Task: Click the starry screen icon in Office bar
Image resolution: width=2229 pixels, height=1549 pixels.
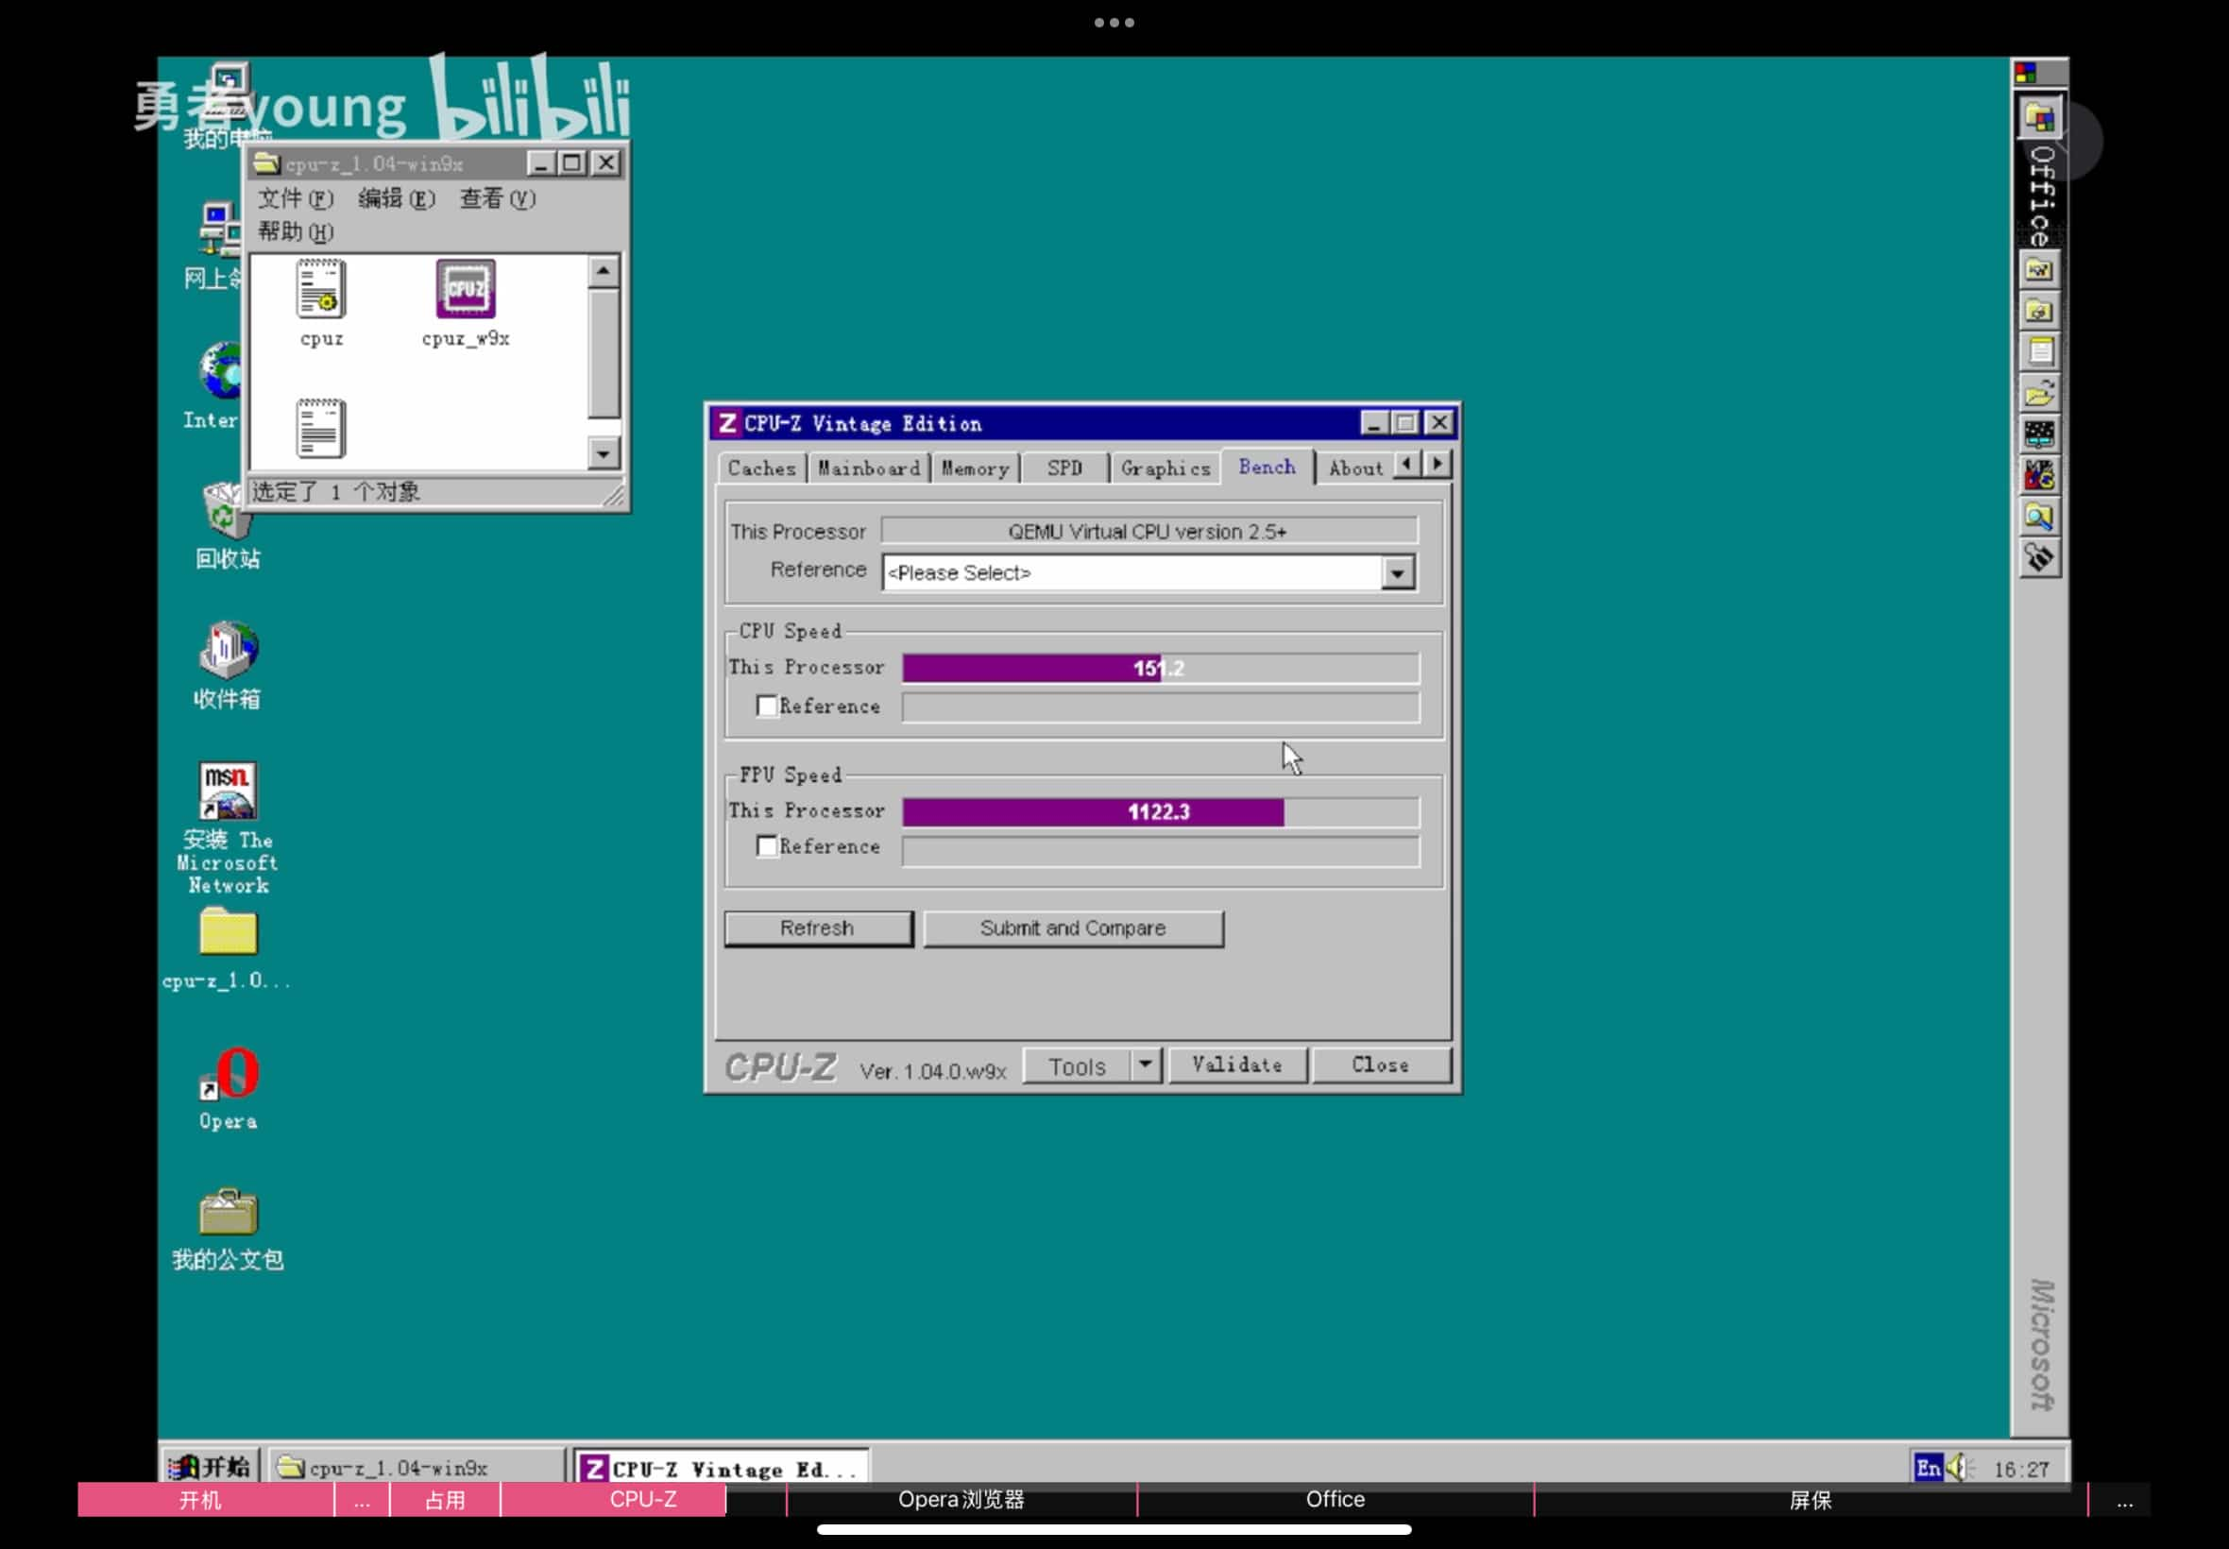Action: (x=2039, y=434)
